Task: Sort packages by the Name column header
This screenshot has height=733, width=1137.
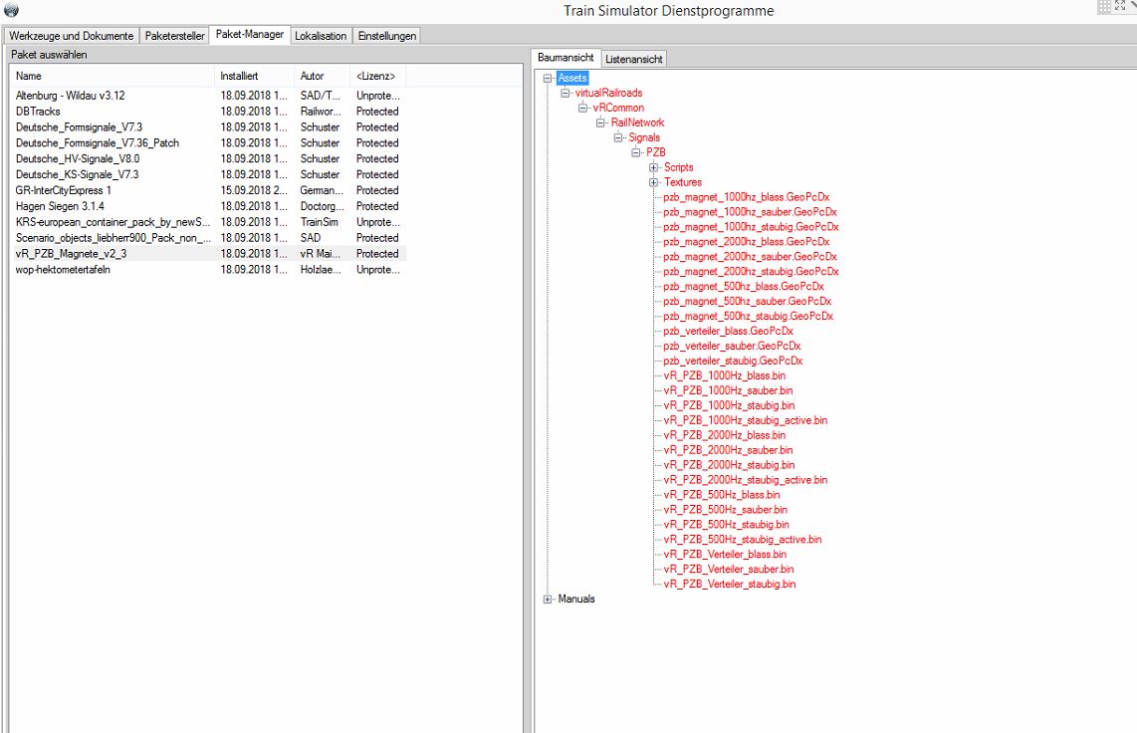Action: pyautogui.click(x=113, y=76)
